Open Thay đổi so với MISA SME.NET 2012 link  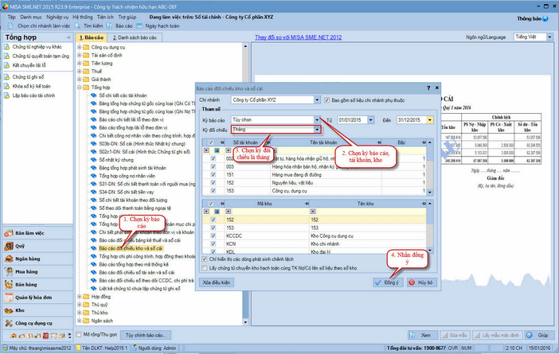(298, 37)
